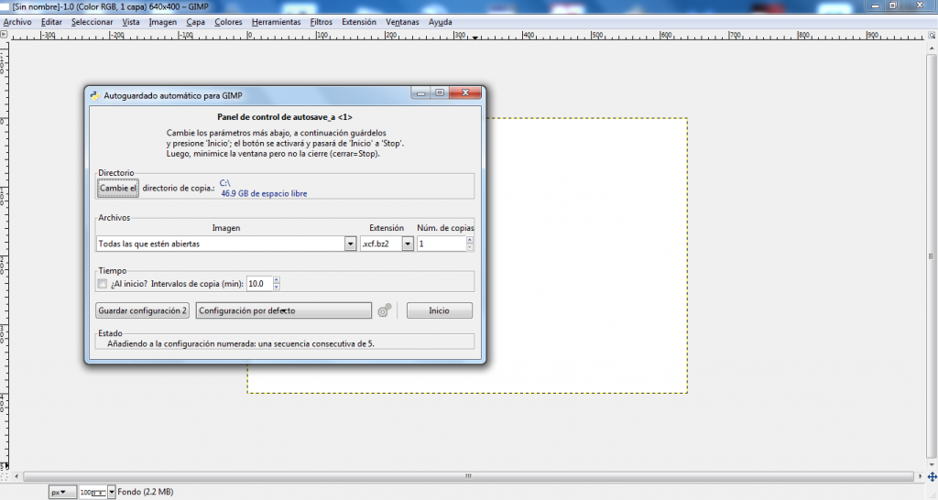Click '46.9 GB de espacio libre' text
The width and height of the screenshot is (938, 500).
[264, 194]
